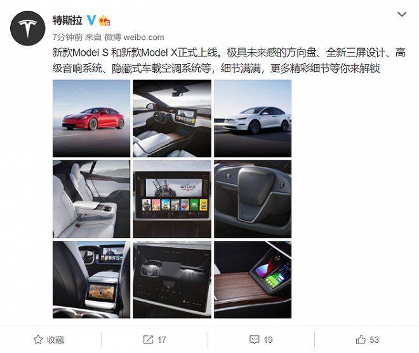Open the red Model S photo

pyautogui.click(x=91, y=119)
